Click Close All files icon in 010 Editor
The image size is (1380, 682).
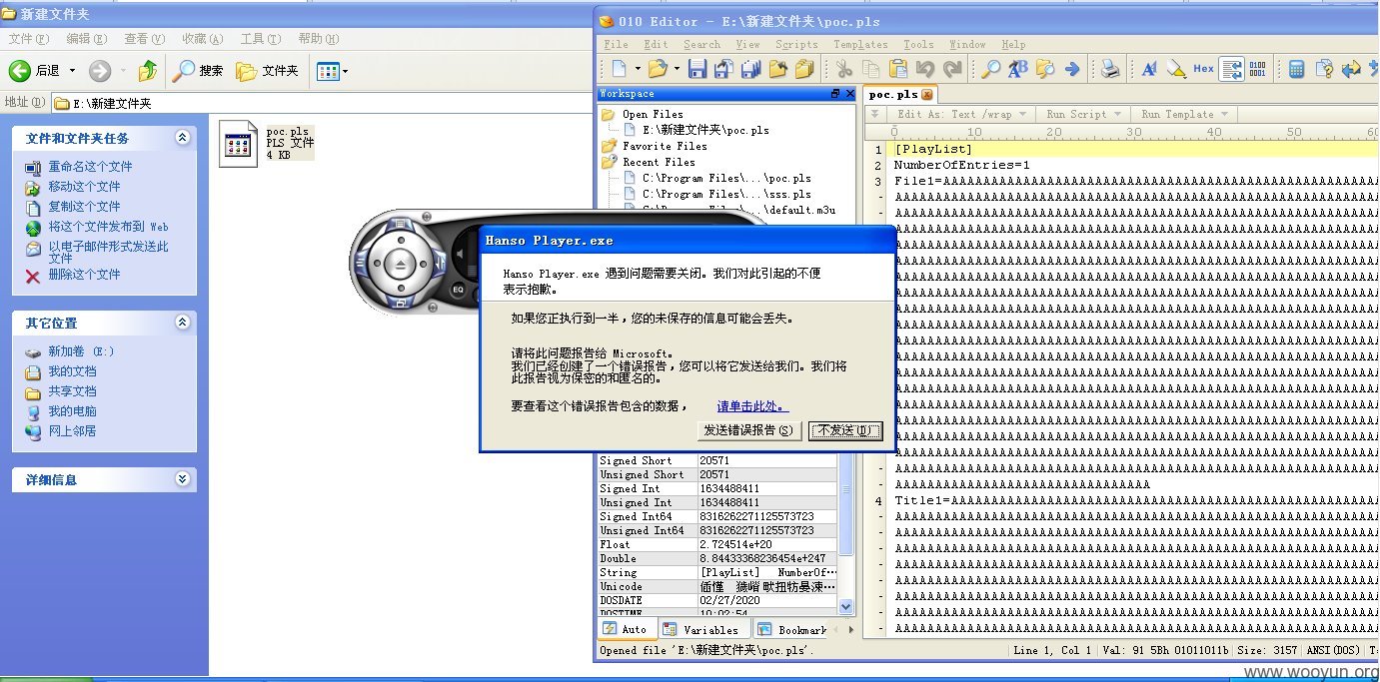803,69
